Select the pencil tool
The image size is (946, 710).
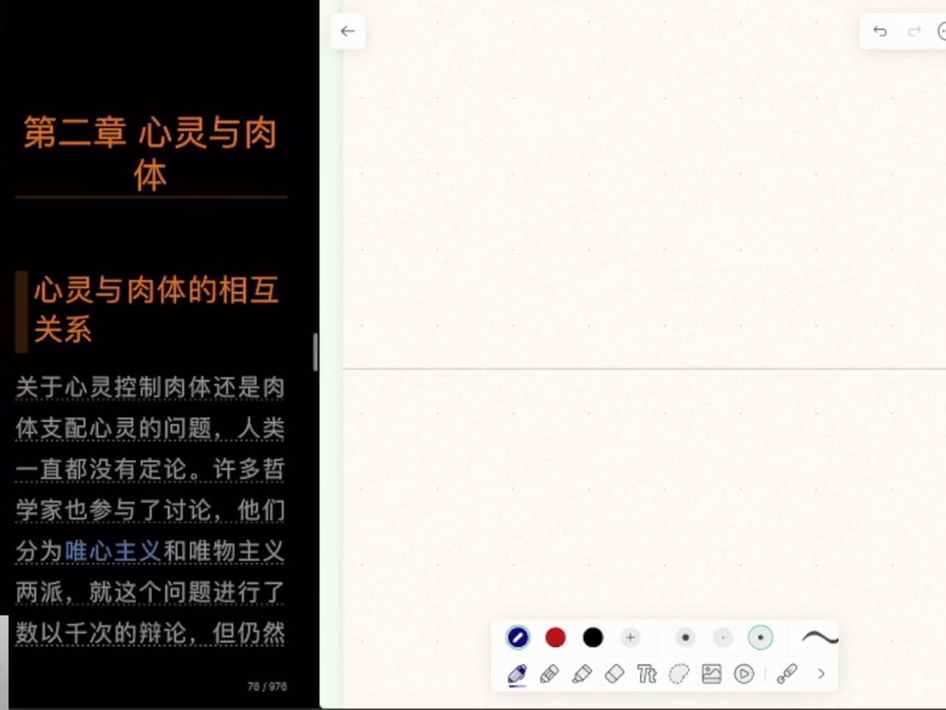549,674
